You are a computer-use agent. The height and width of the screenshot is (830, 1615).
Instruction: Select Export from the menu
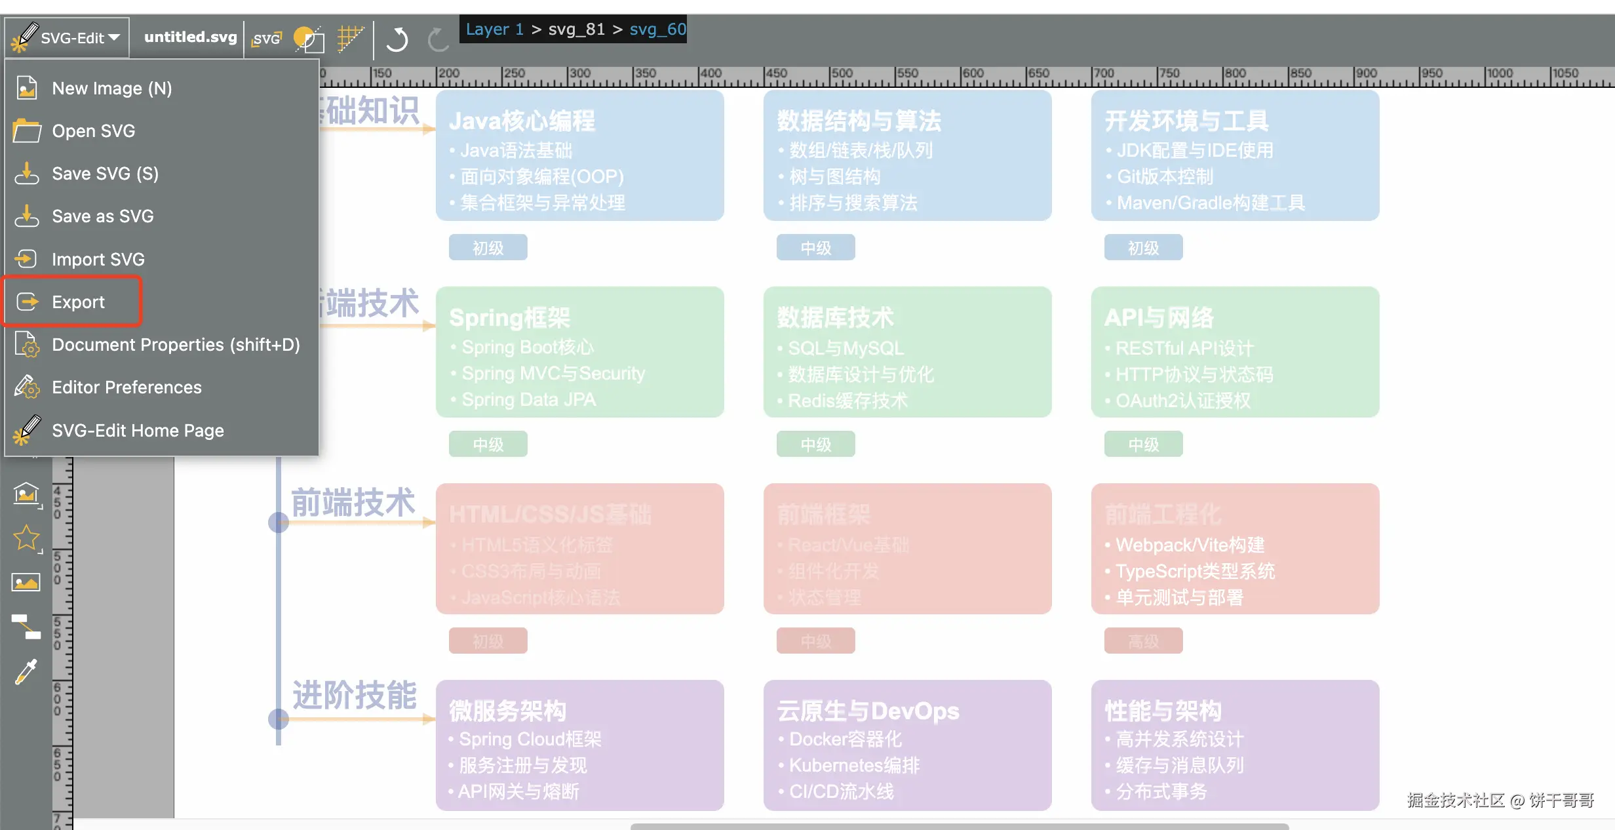pyautogui.click(x=77, y=302)
